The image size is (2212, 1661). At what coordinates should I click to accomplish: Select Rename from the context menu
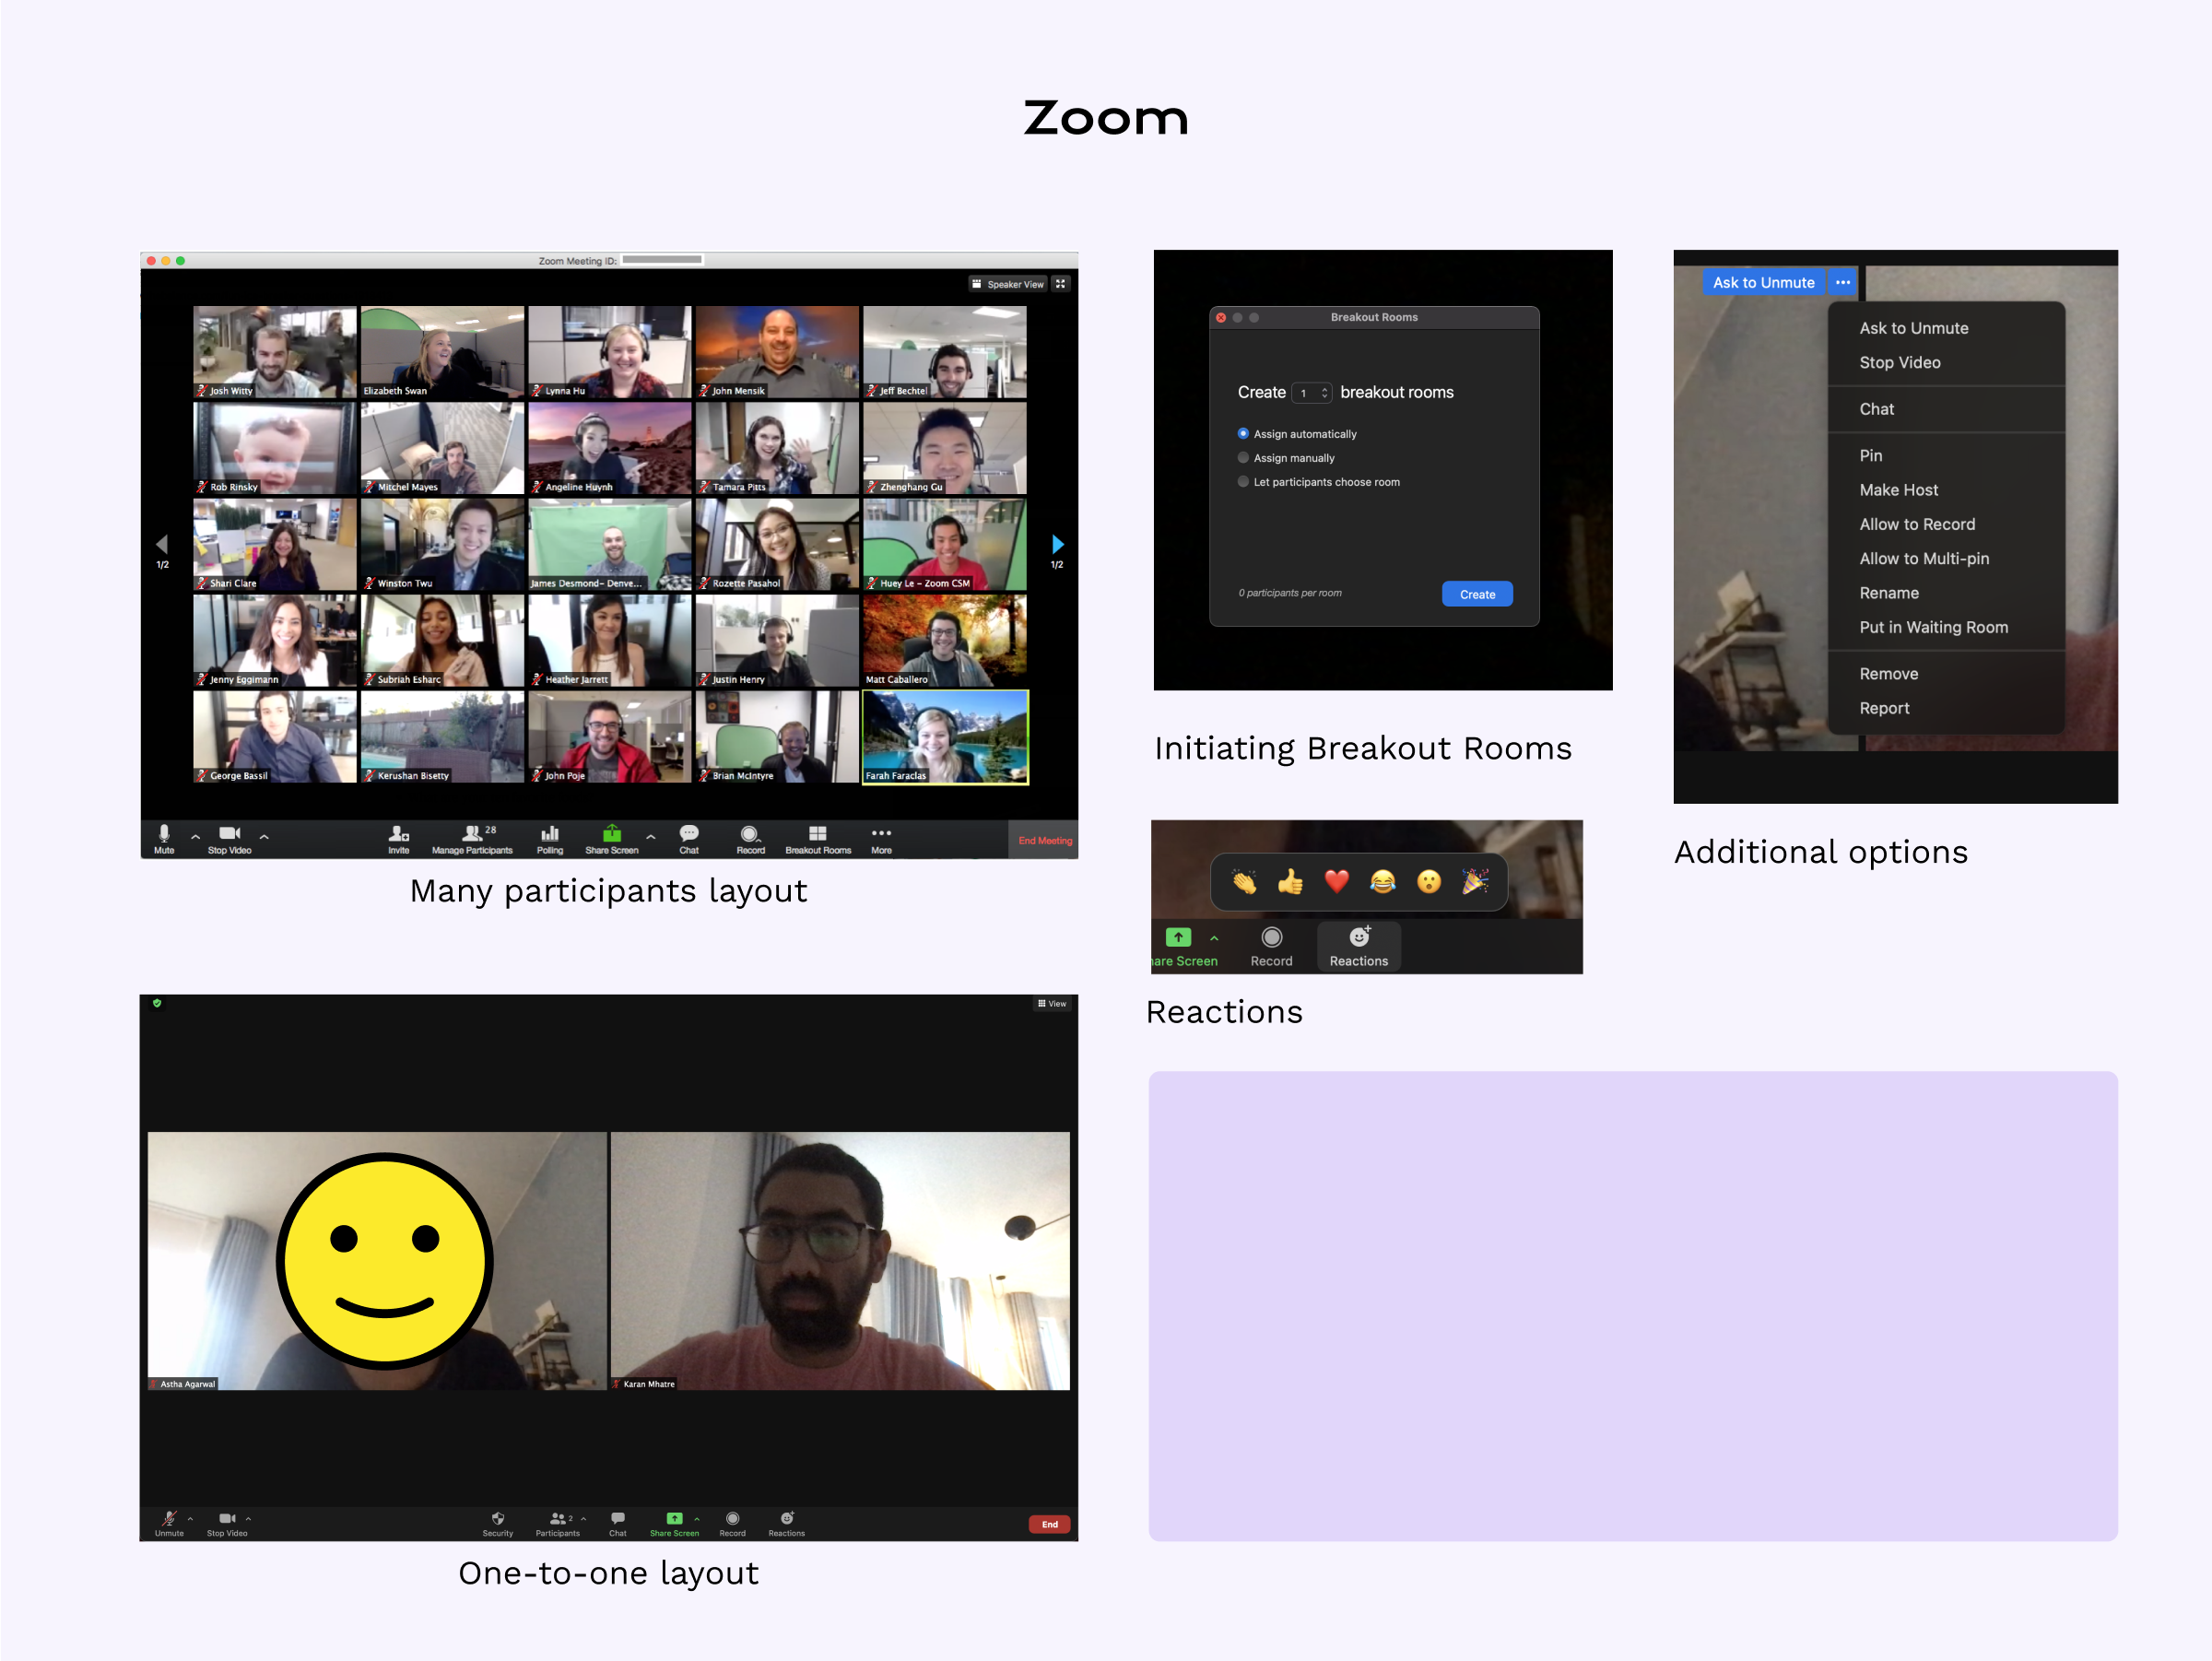[x=1888, y=593]
